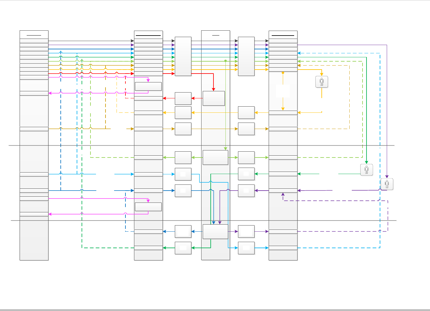Select small box emitting red arrow to second column

[183, 98]
